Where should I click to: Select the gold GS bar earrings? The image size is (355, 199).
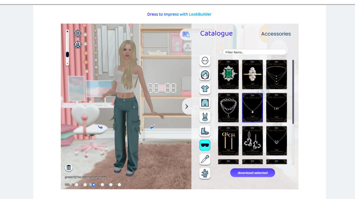pos(228,141)
